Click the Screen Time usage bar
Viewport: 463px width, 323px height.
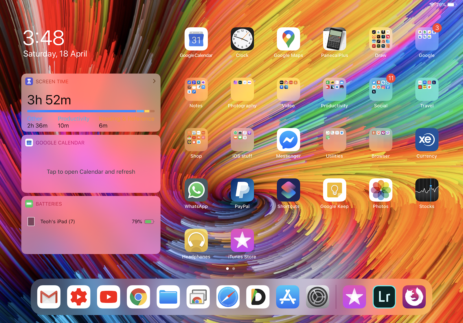click(91, 111)
